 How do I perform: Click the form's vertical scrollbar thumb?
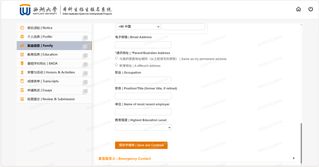[301, 143]
